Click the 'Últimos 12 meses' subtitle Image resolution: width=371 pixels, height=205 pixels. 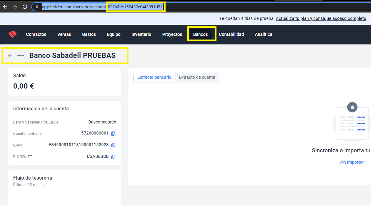pyautogui.click(x=29, y=185)
